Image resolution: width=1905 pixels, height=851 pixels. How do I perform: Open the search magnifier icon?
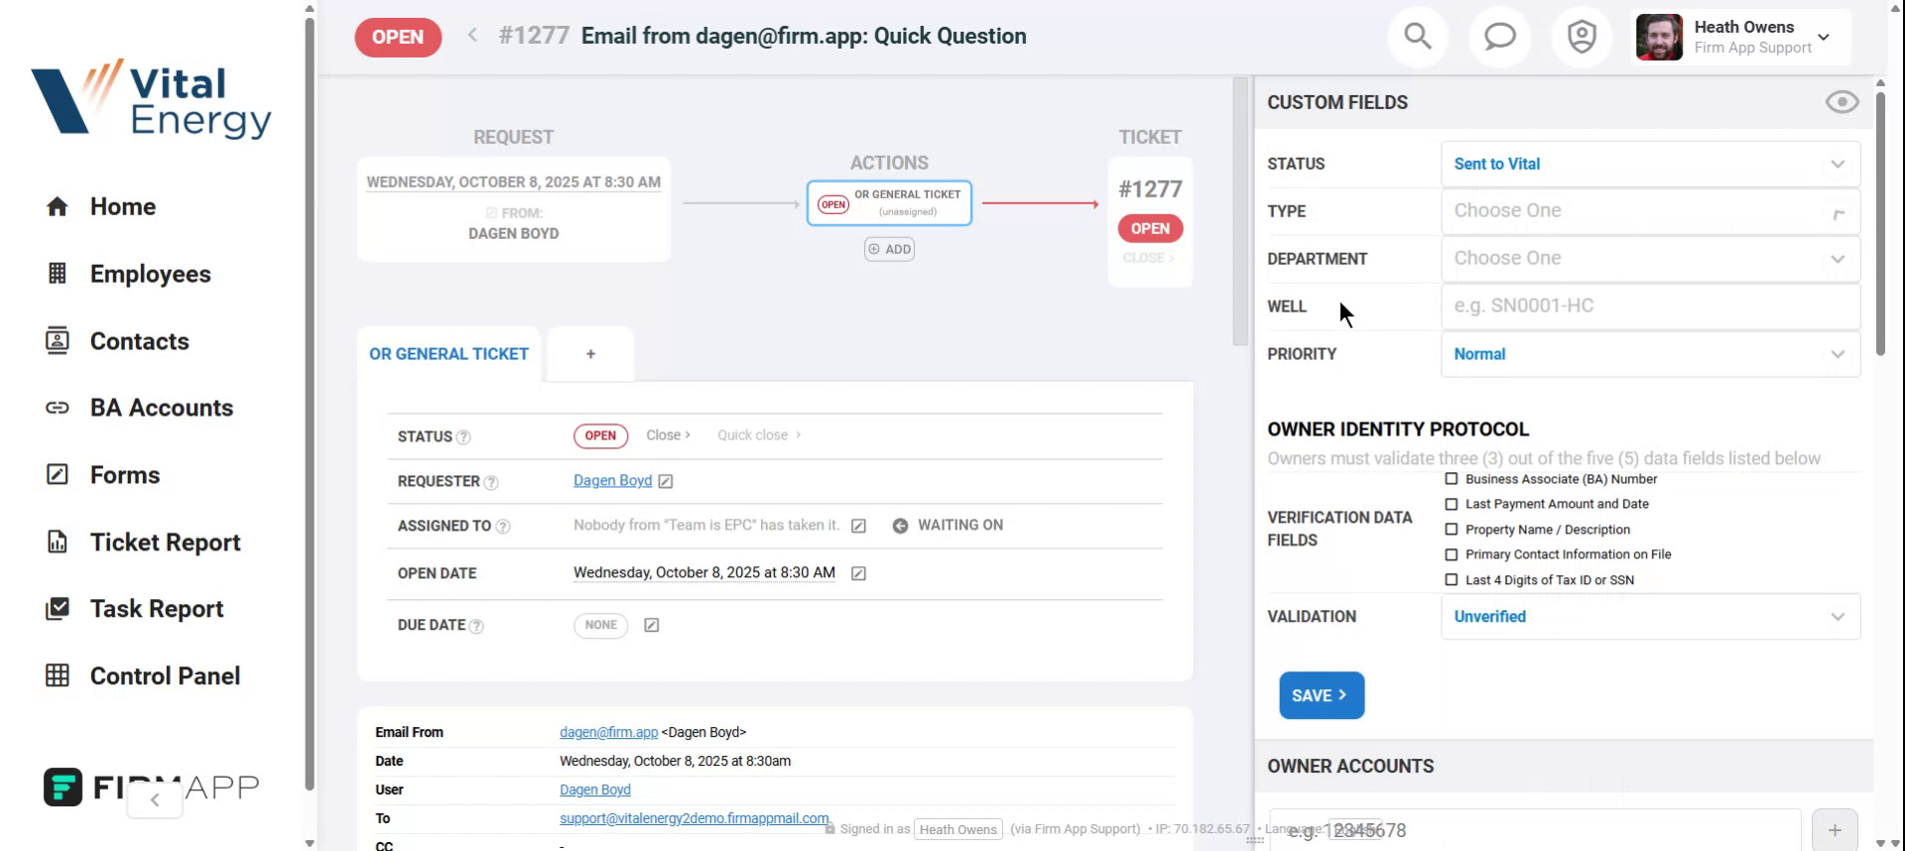point(1418,37)
